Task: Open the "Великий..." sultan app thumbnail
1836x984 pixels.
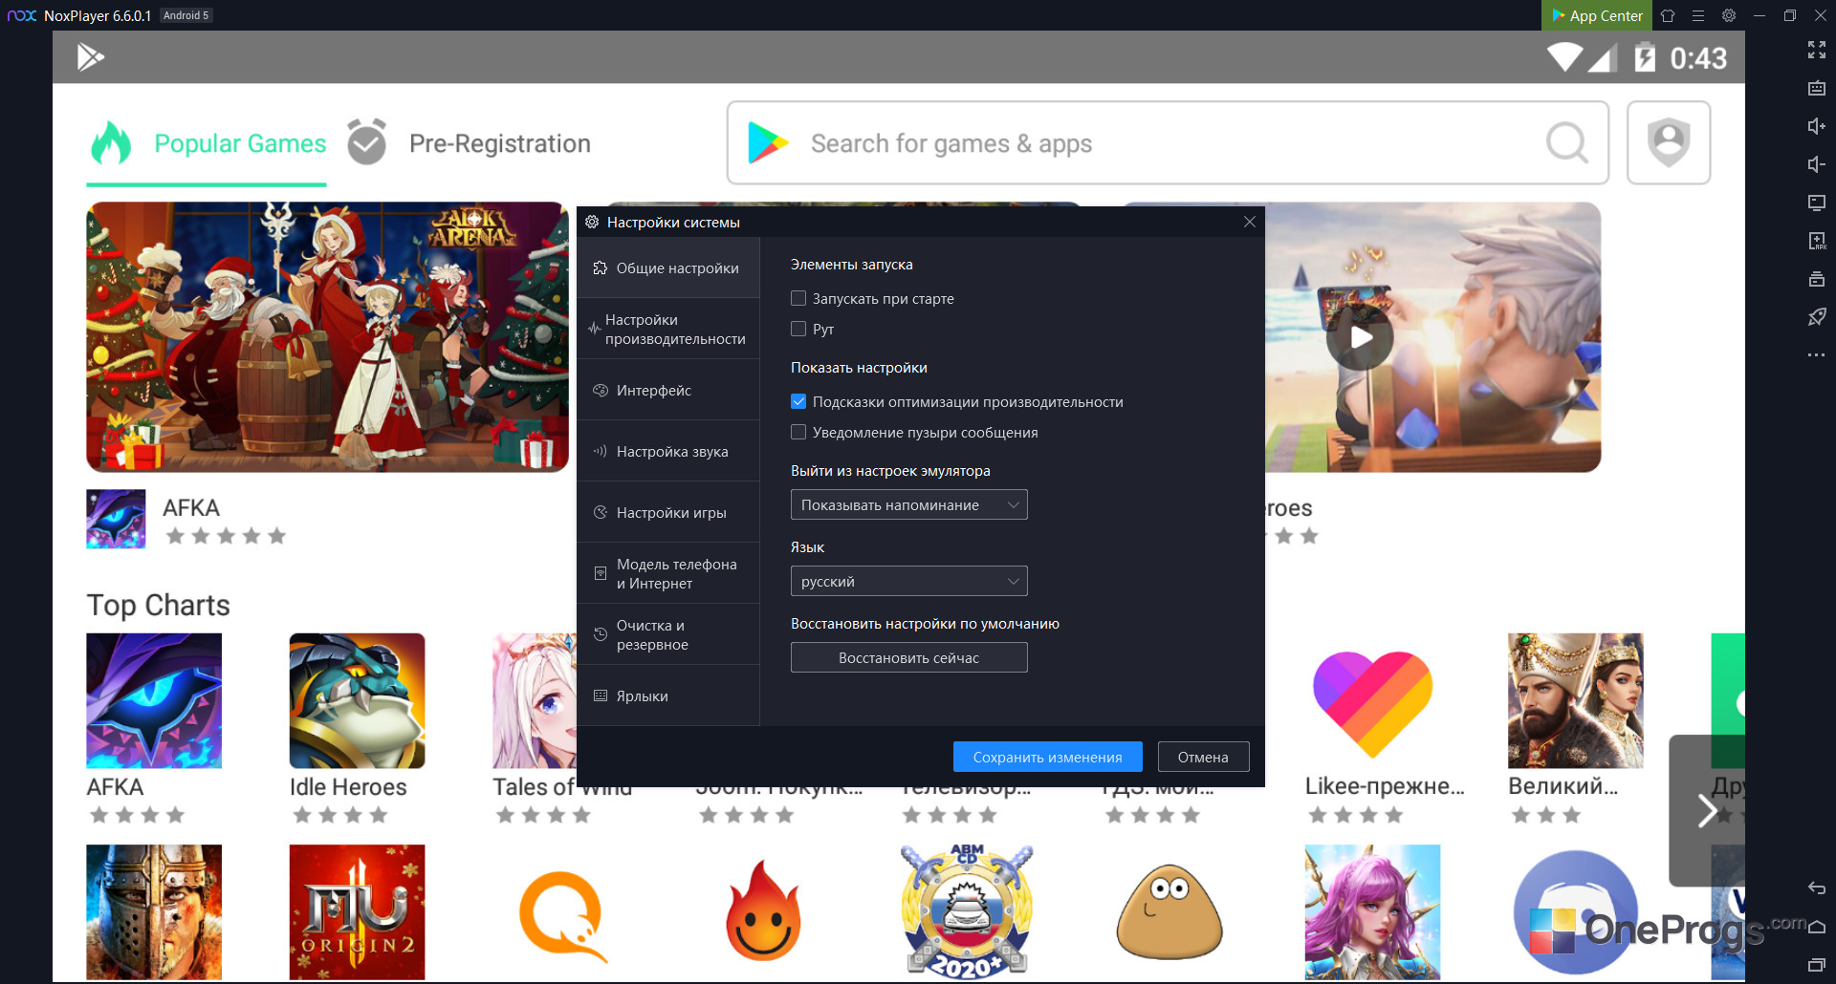Action: coord(1575,700)
